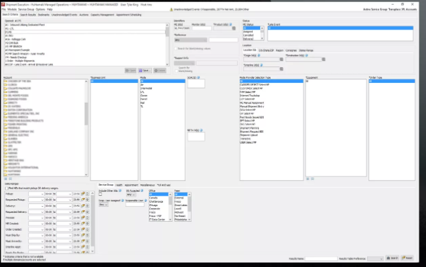426x267 pixels.
Task: Click the eraser icon on Must Ship By row
Action: tap(83, 236)
